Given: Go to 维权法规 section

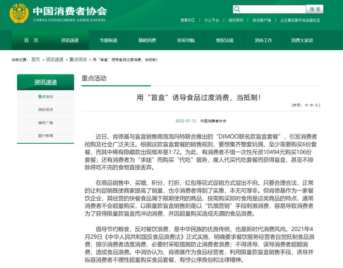Looking at the screenshot, I should pyautogui.click(x=225, y=40).
